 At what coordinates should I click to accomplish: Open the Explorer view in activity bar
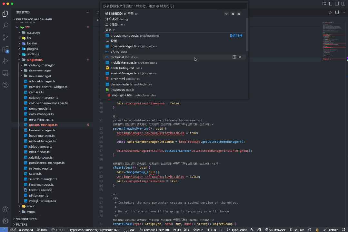pos(5,14)
